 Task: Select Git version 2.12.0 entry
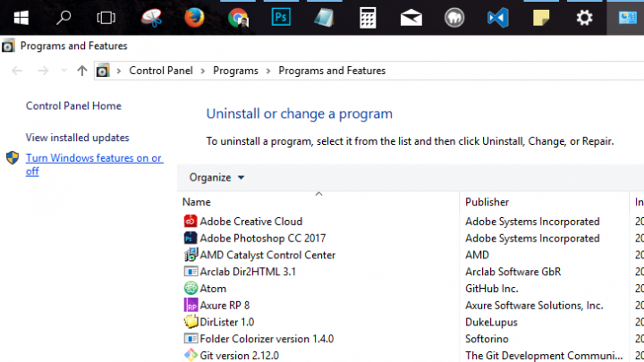click(x=239, y=356)
